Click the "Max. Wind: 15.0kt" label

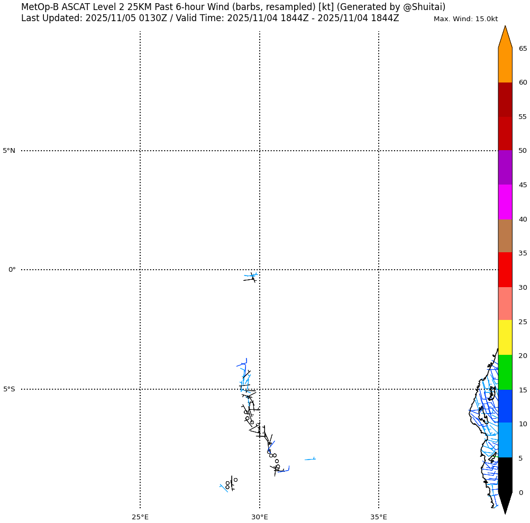[465, 19]
